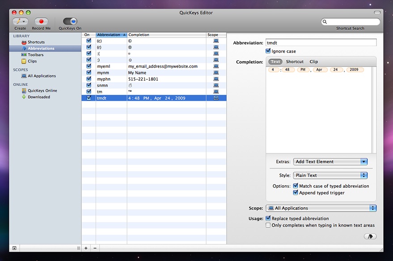Sort by the Completion column header
393x261 pixels.
tap(166, 35)
